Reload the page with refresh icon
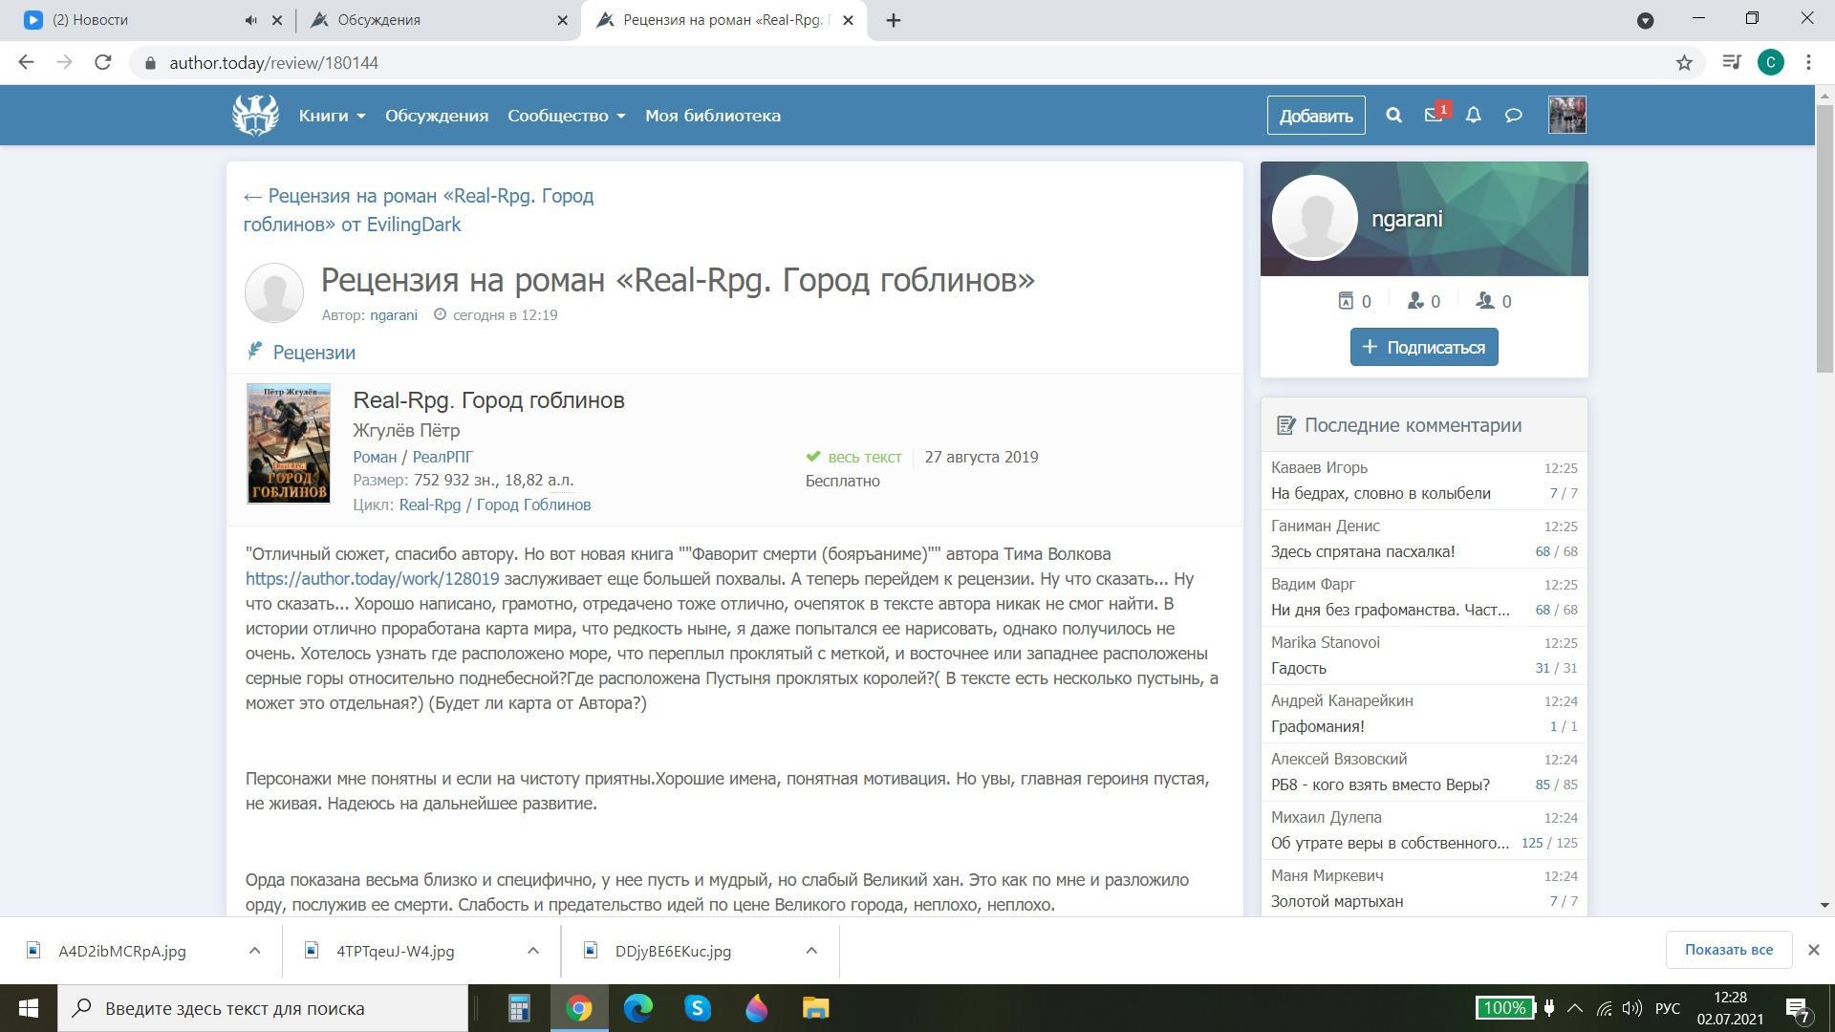 tap(103, 63)
